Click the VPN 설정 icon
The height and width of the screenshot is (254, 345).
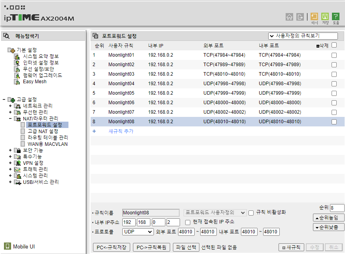coord(17,163)
